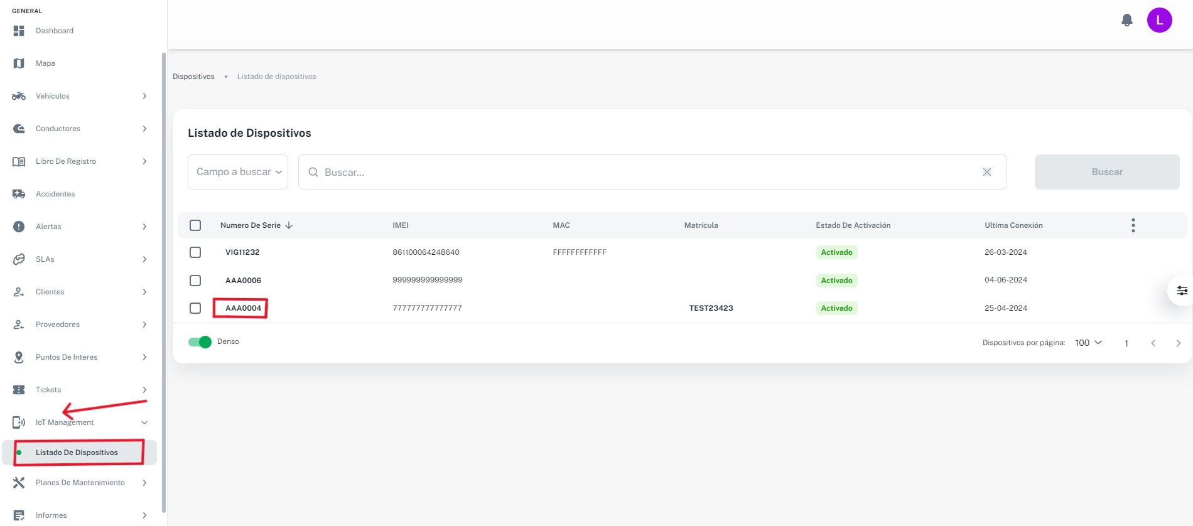Click the notifications bell icon
The height and width of the screenshot is (526, 1193).
pyautogui.click(x=1126, y=20)
